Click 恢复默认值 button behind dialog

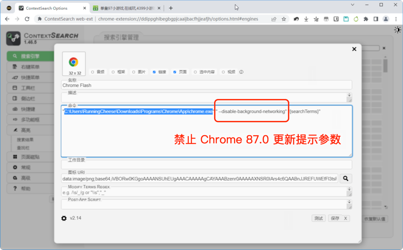point(375,219)
